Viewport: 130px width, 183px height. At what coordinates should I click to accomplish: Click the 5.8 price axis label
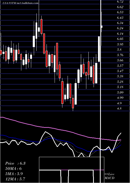[119, 50]
